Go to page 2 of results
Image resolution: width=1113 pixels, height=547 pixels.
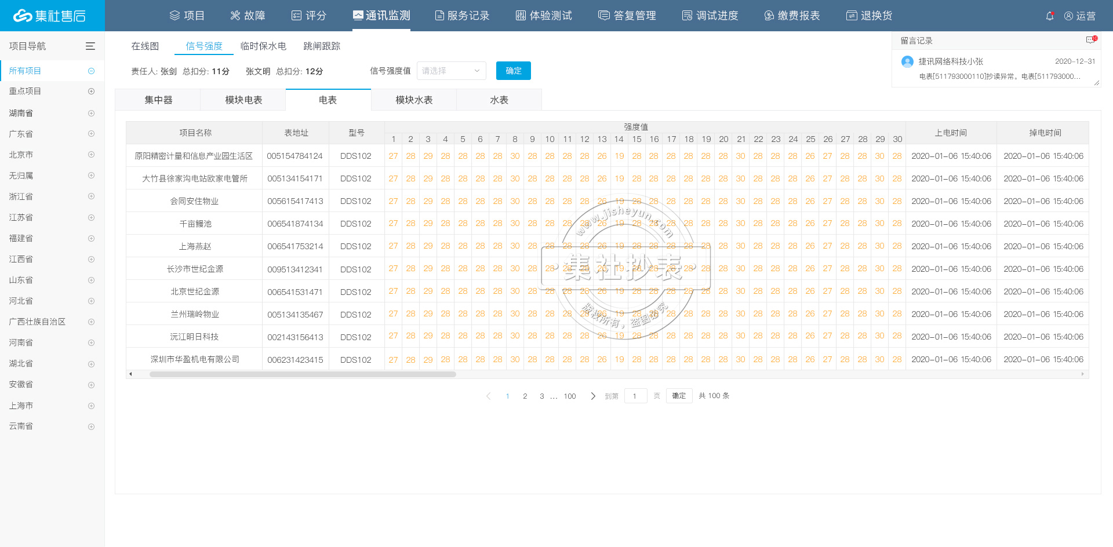[x=525, y=396]
